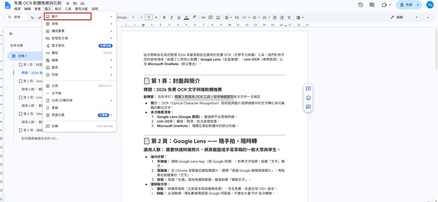Image resolution: width=438 pixels, height=202 pixels.
Task: Click the 共用 share button
Action: 406,5
